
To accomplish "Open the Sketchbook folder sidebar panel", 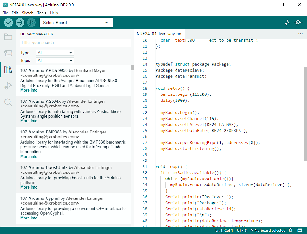I will pos(8,37).
